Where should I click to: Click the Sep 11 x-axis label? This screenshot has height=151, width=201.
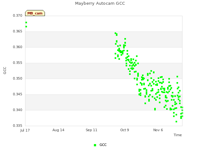coord(91,130)
